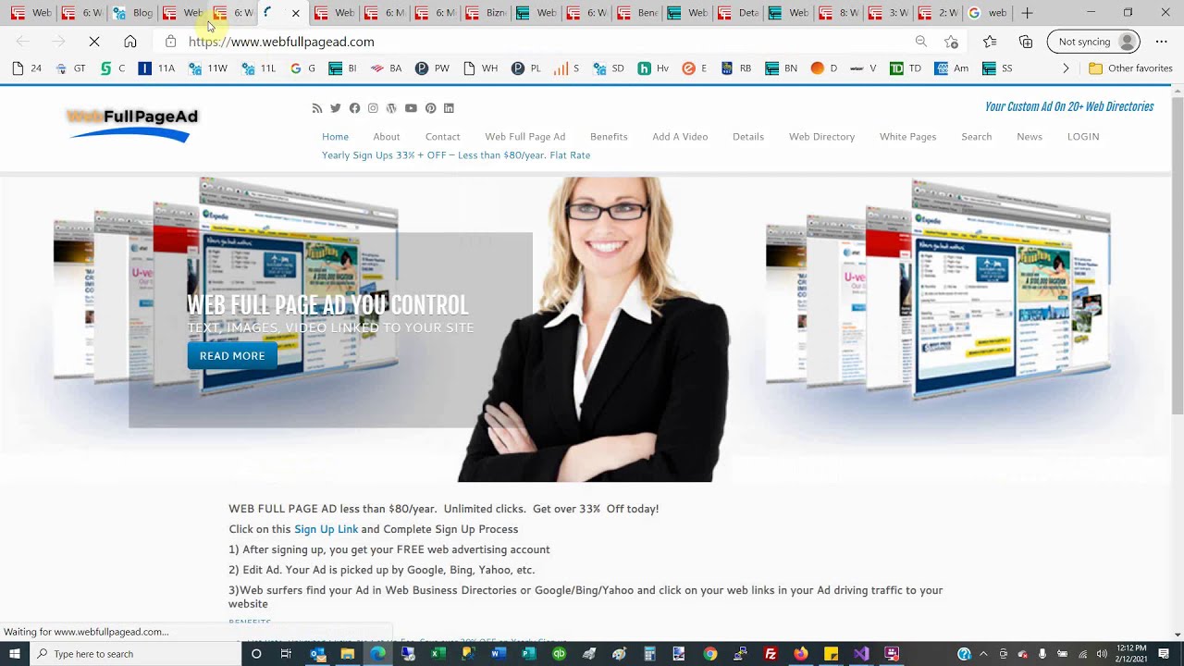Toggle the Not syncing profile button
The width and height of the screenshot is (1184, 666).
pos(1094,42)
